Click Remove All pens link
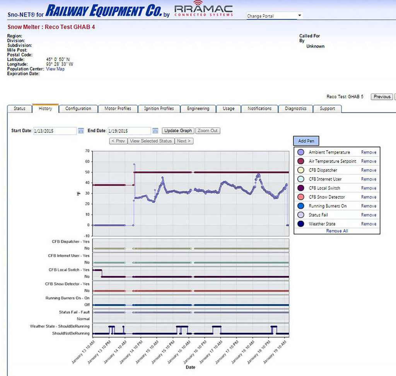 336,231
